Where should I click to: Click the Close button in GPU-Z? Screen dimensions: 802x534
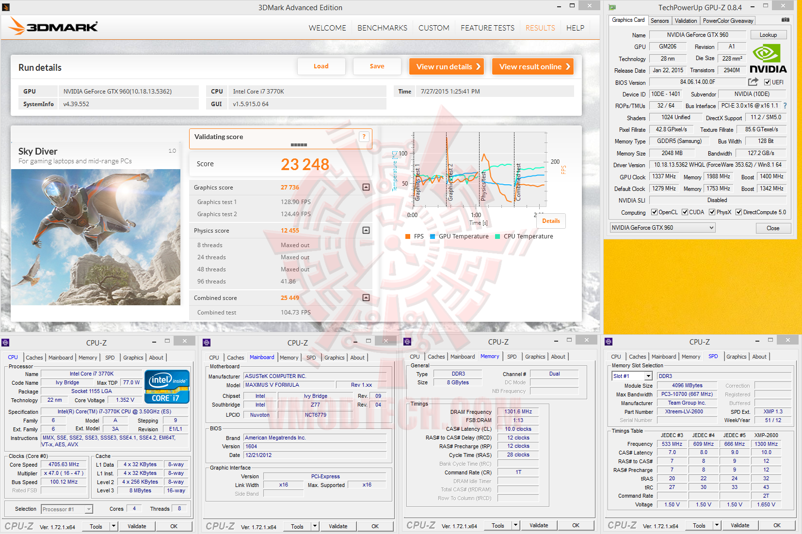point(773,228)
